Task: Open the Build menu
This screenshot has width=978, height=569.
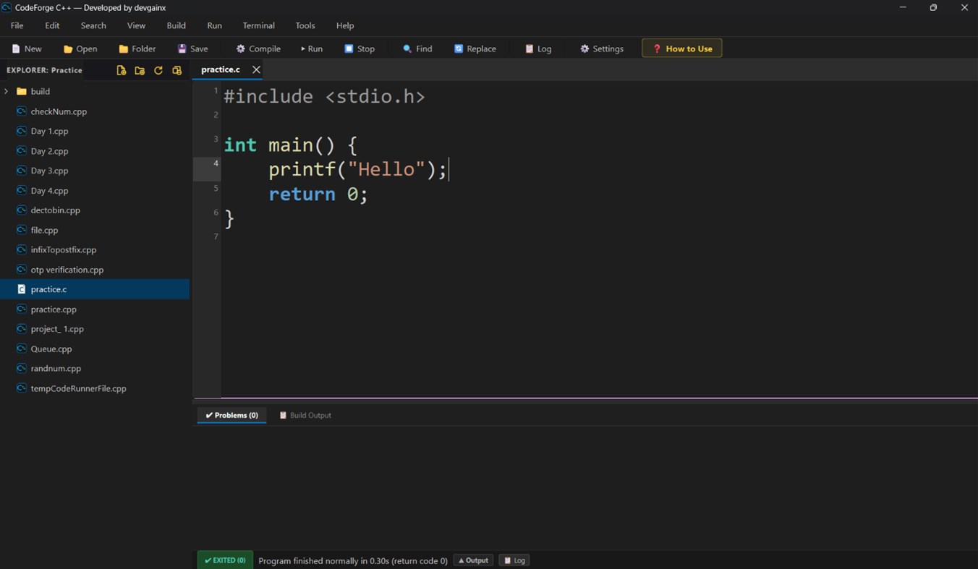Action: click(x=176, y=25)
